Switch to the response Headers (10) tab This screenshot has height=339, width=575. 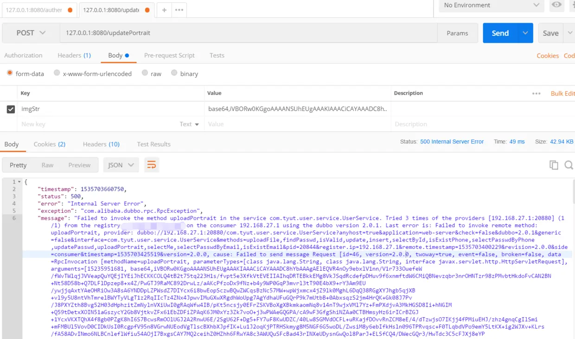point(101,144)
